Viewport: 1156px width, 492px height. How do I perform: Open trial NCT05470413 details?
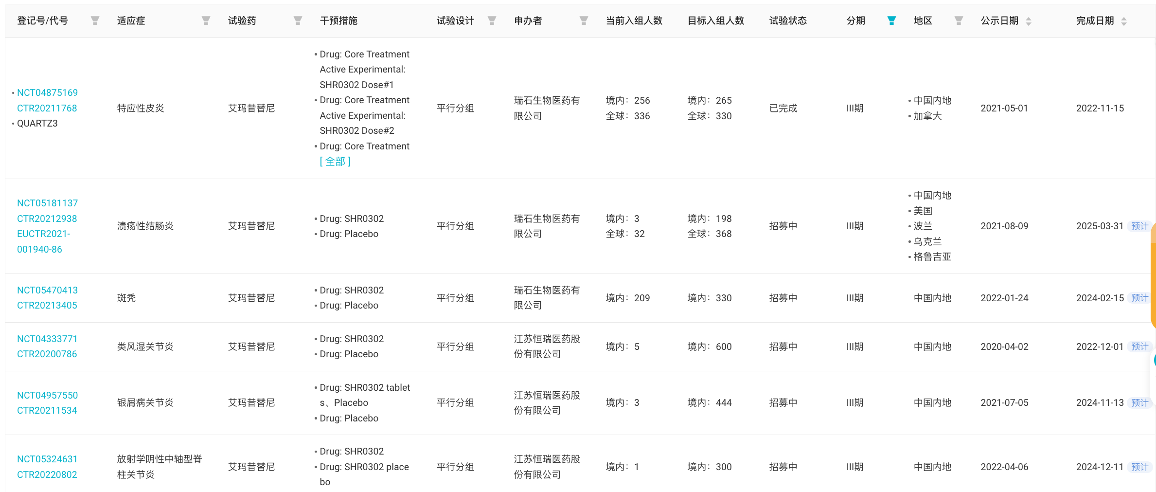pos(47,290)
